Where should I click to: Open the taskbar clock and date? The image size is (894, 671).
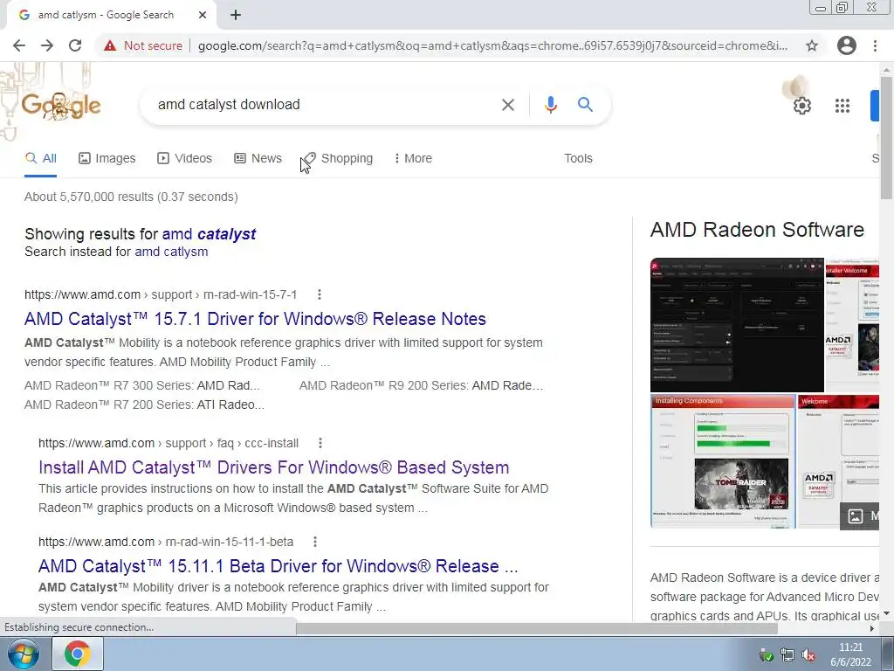click(x=850, y=654)
